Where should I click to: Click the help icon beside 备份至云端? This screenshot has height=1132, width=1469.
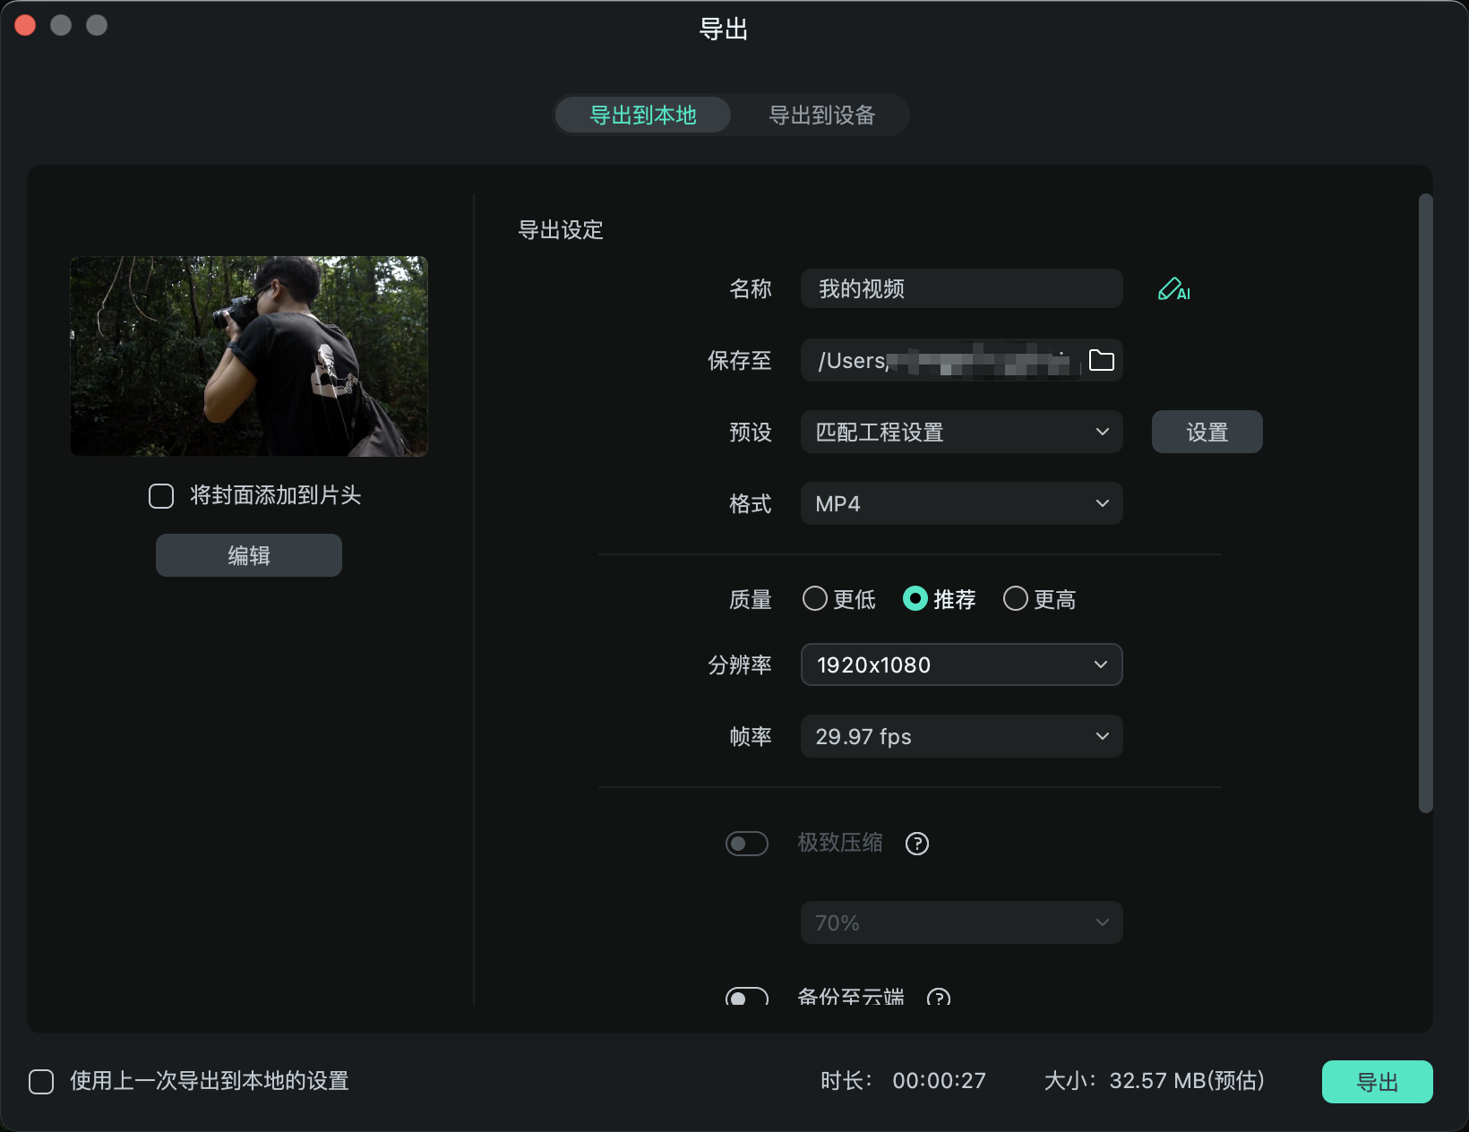938,997
